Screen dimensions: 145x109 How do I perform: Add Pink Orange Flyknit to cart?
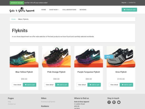coord(62,85)
